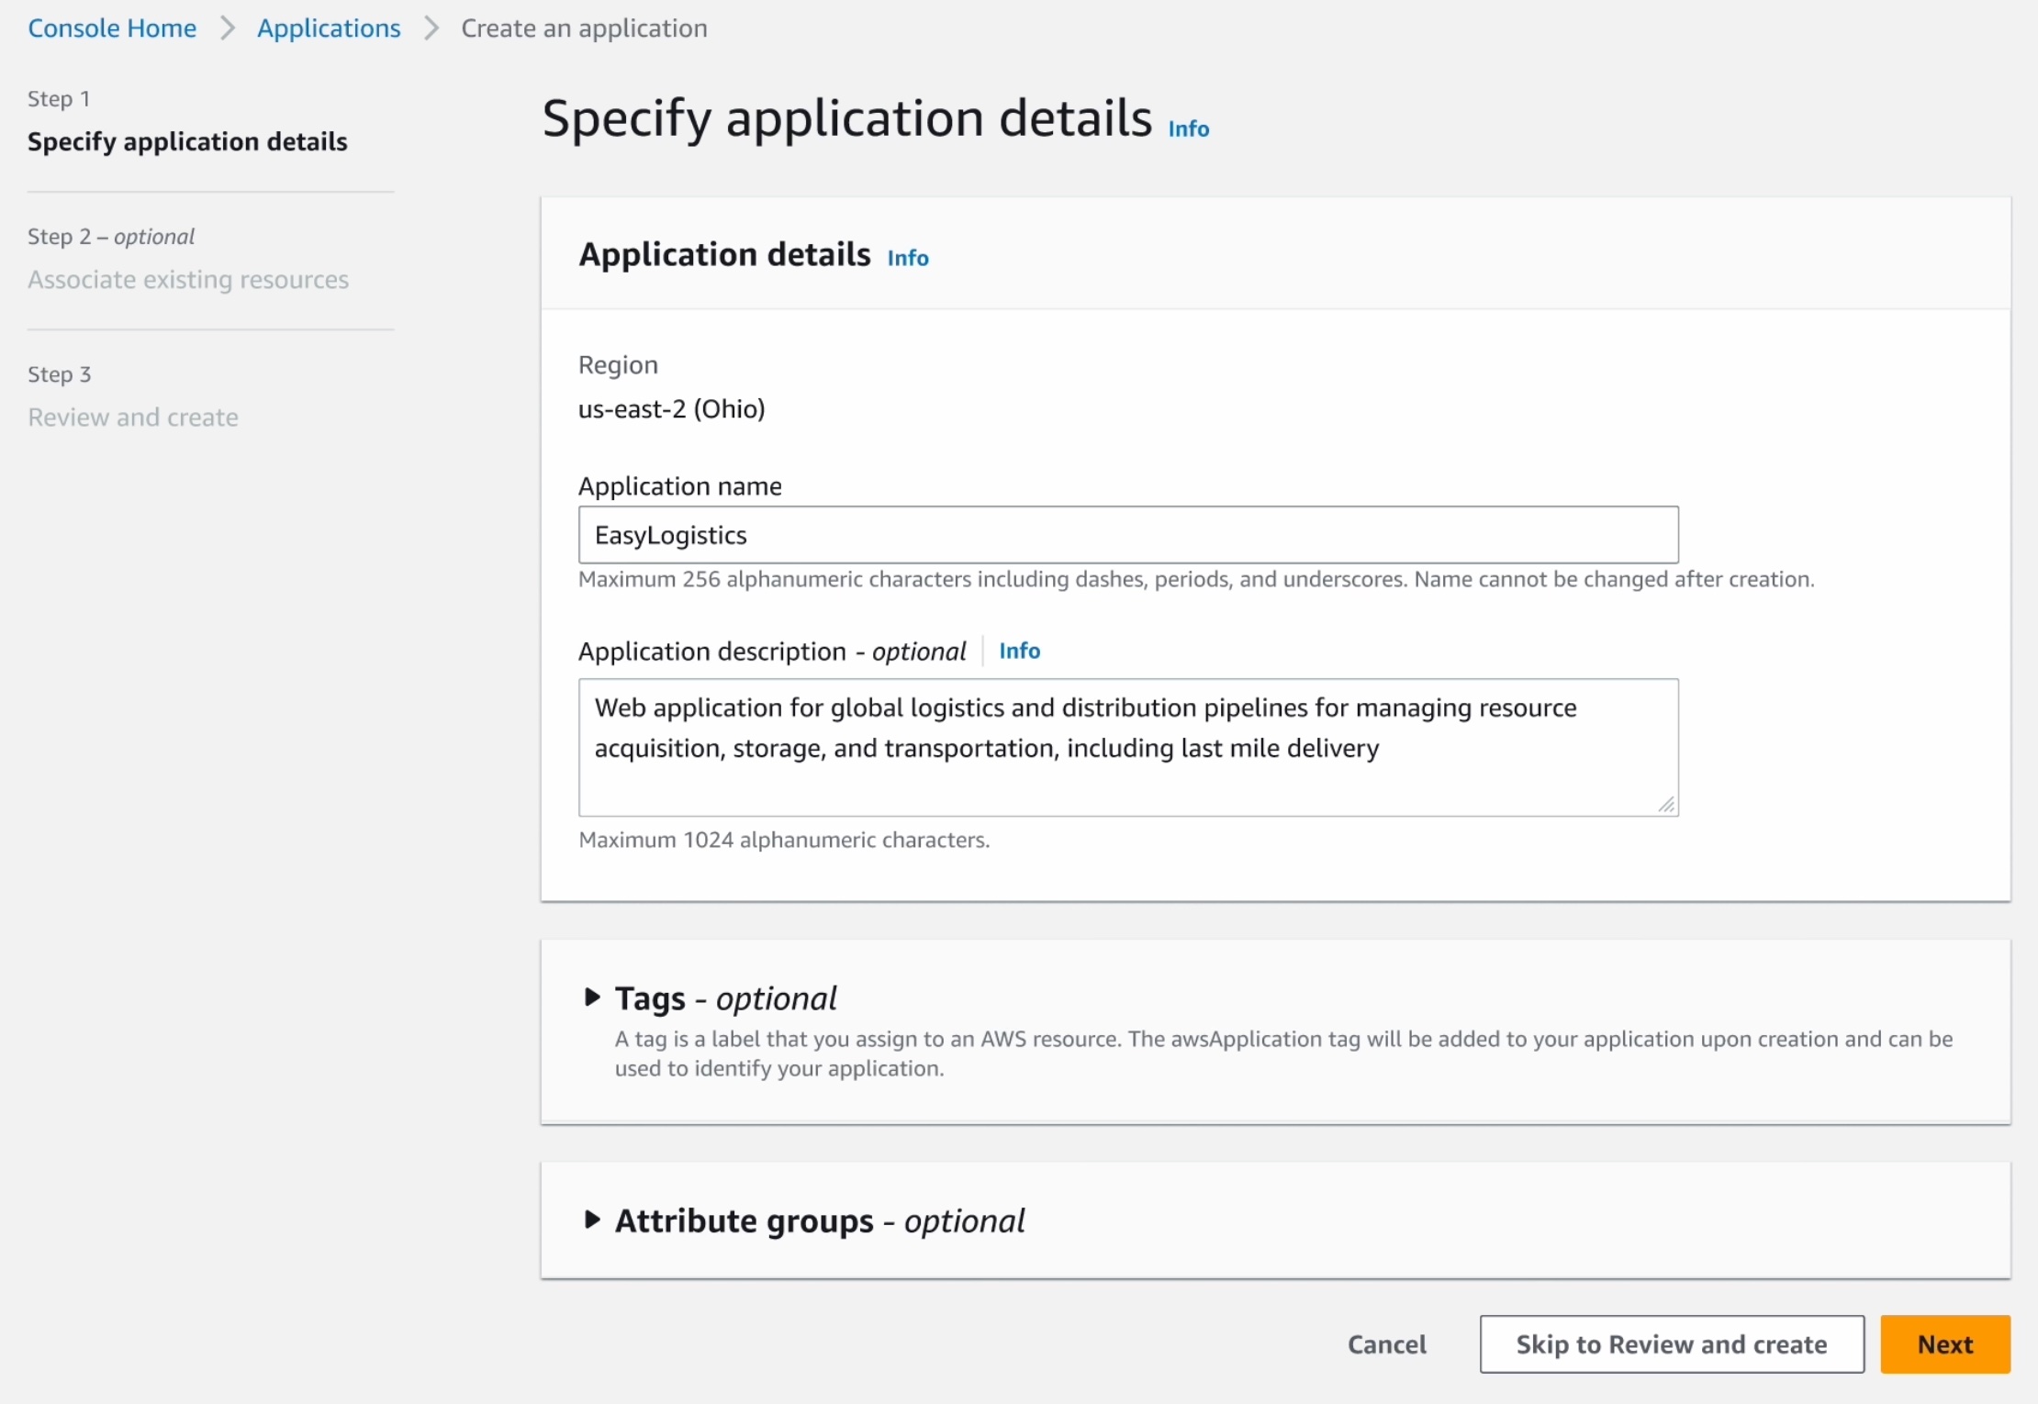Viewport: 2038px width, 1404px height.
Task: Expand the Tags optional section triangle
Action: click(x=592, y=997)
